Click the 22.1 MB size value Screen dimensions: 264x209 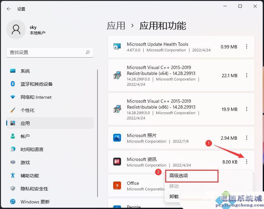tap(229, 76)
